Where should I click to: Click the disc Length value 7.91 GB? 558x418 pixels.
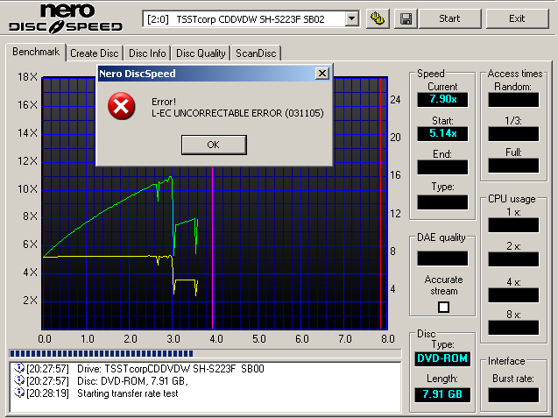(442, 394)
